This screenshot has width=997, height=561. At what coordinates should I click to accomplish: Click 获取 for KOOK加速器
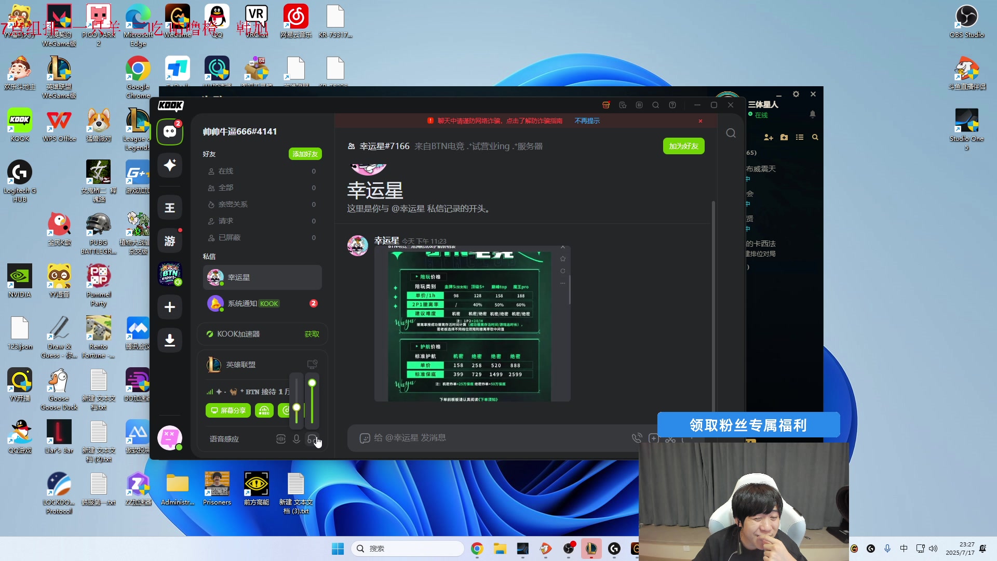312,334
